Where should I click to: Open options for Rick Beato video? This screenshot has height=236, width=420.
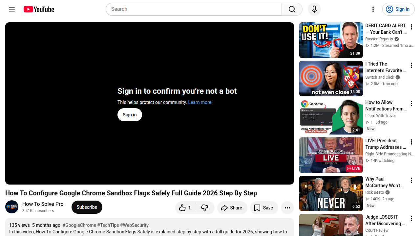click(411, 180)
